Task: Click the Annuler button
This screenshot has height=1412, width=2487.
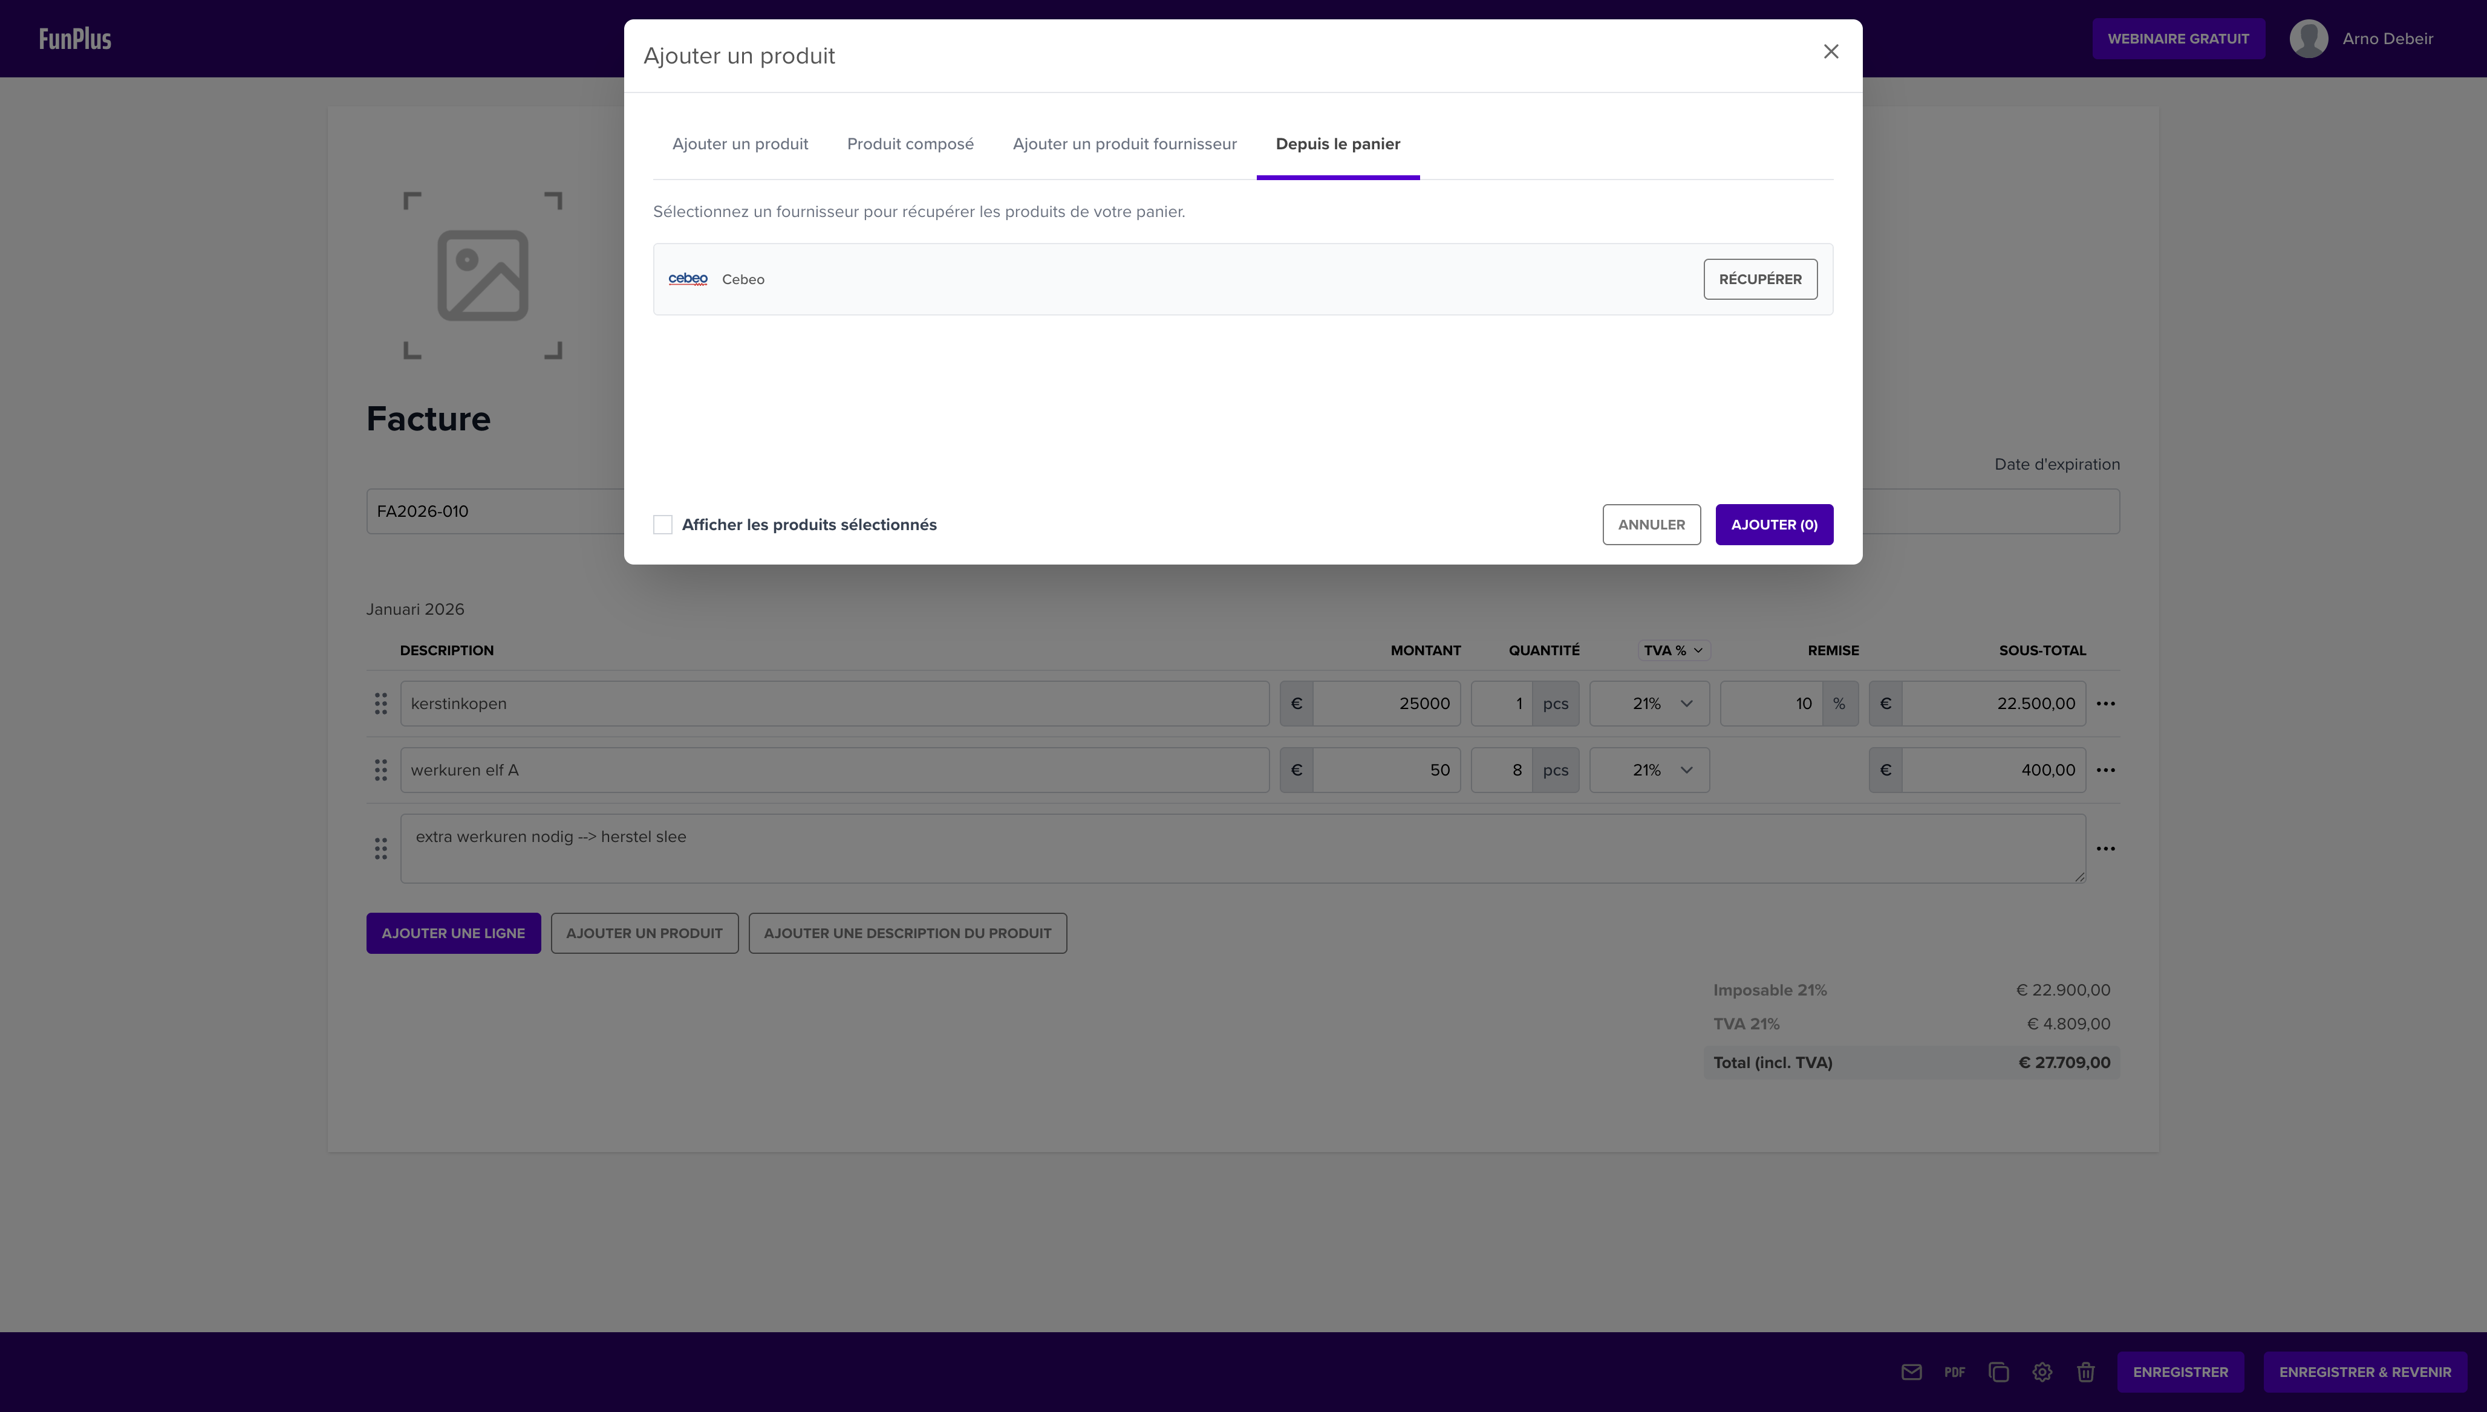Action: (x=1651, y=525)
